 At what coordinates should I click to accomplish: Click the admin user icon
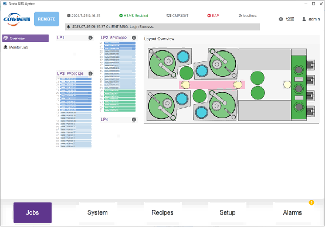point(304,19)
